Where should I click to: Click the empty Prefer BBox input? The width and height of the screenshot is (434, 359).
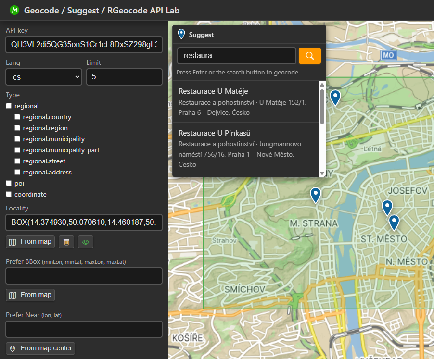84,276
